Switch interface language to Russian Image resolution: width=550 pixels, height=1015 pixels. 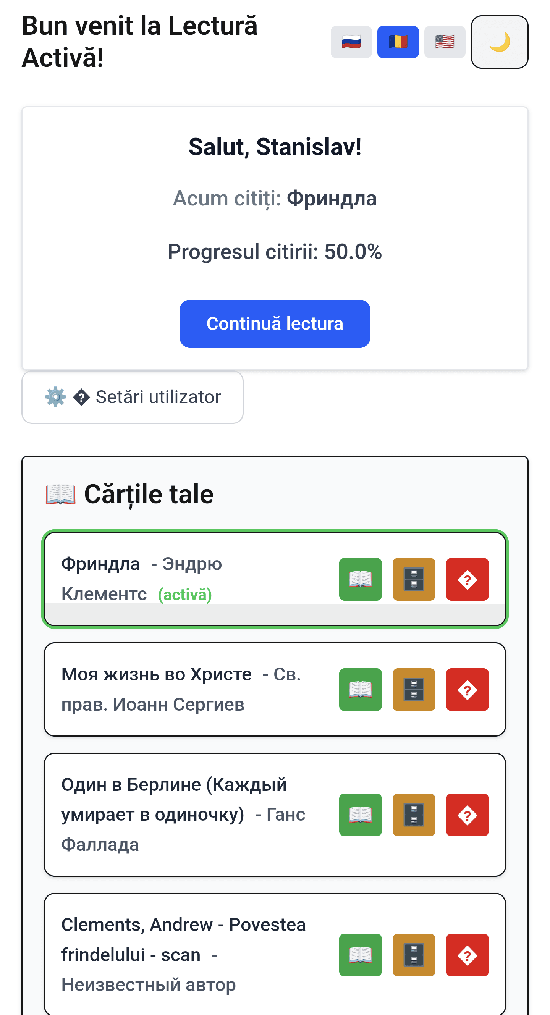coord(350,42)
